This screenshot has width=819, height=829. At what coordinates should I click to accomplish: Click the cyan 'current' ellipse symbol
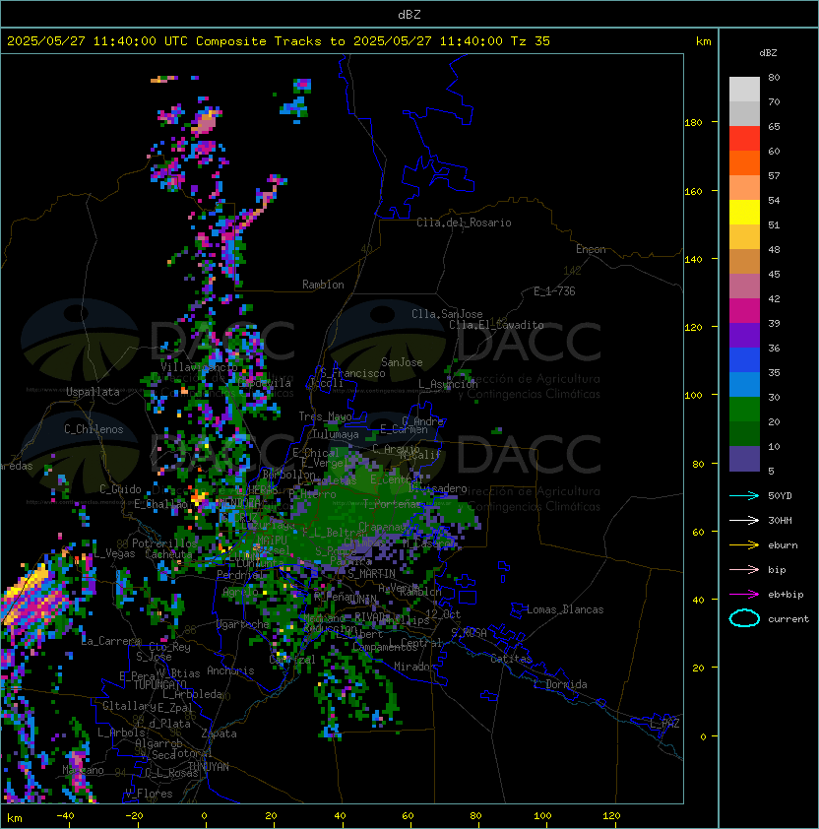coord(744,618)
